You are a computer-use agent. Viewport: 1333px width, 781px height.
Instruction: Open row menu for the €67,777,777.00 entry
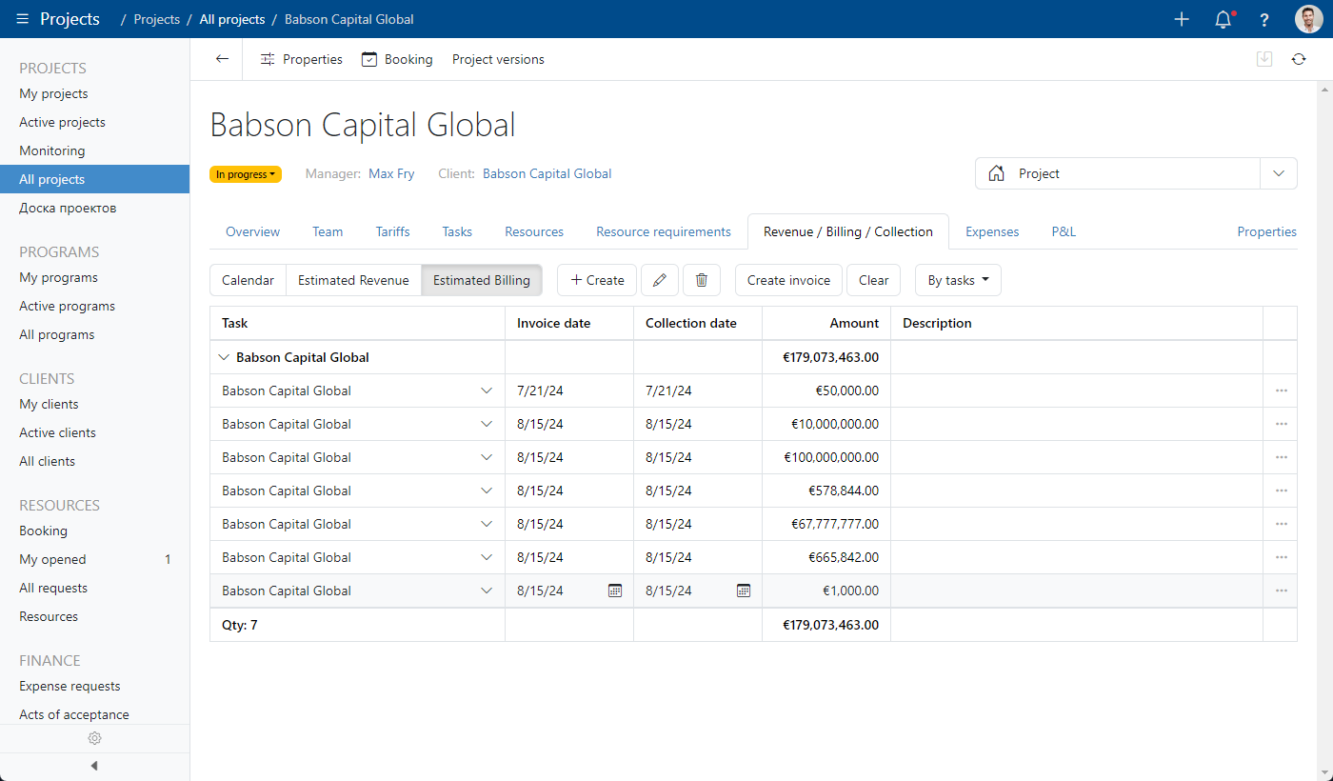click(1281, 524)
